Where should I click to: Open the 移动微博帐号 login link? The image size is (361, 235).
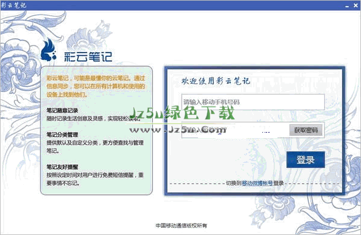257,183
